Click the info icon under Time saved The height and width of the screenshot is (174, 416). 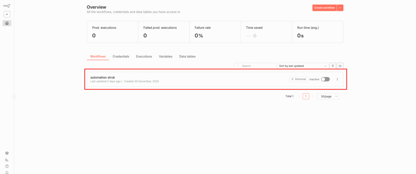[255, 36]
